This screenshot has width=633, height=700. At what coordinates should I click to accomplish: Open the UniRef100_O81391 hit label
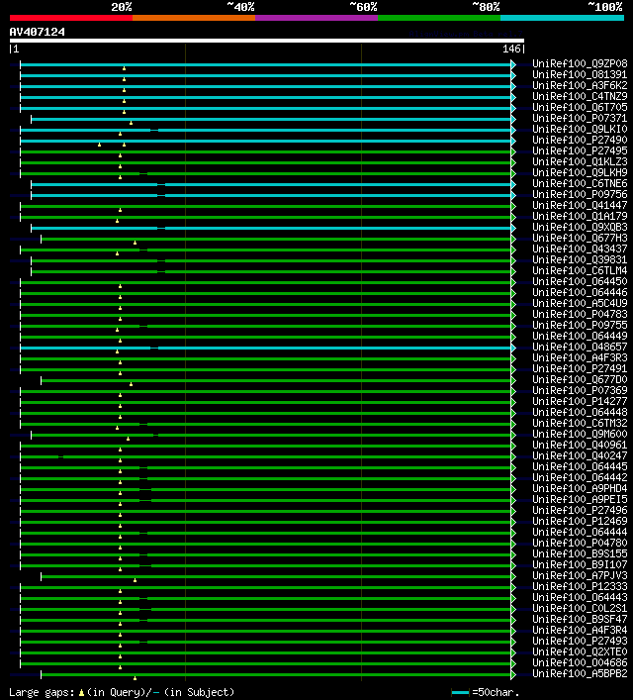point(580,74)
